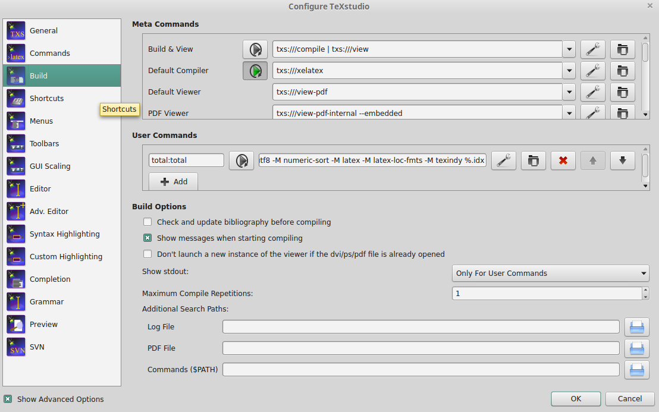This screenshot has height=412, width=659.
Task: Reset Default Compiler command icon
Action: (x=623, y=71)
